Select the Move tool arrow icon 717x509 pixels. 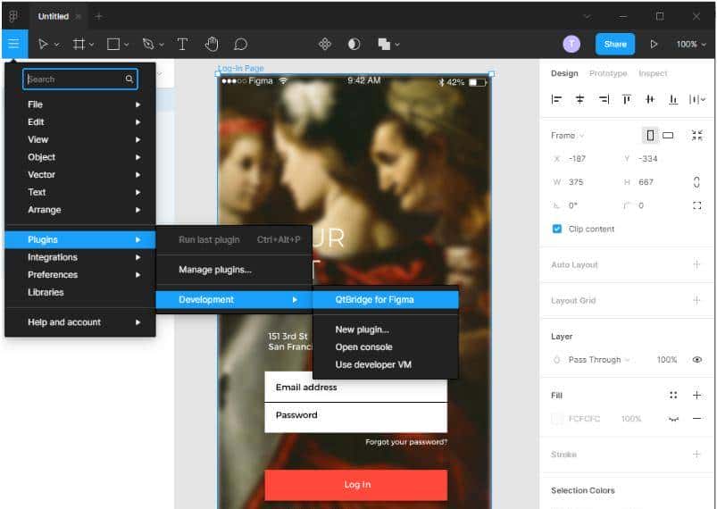[43, 44]
